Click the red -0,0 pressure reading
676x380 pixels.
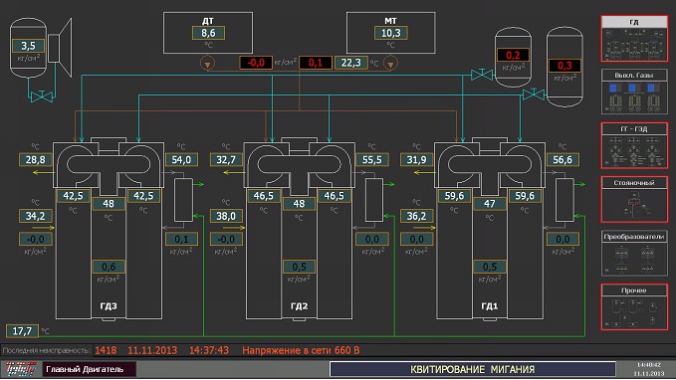pyautogui.click(x=256, y=63)
